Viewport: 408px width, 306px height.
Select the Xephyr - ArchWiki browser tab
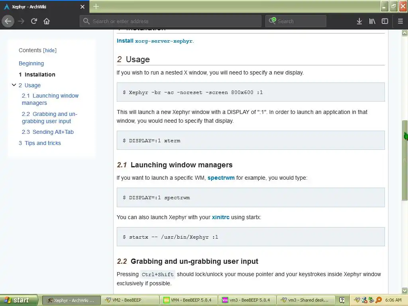coord(45,7)
